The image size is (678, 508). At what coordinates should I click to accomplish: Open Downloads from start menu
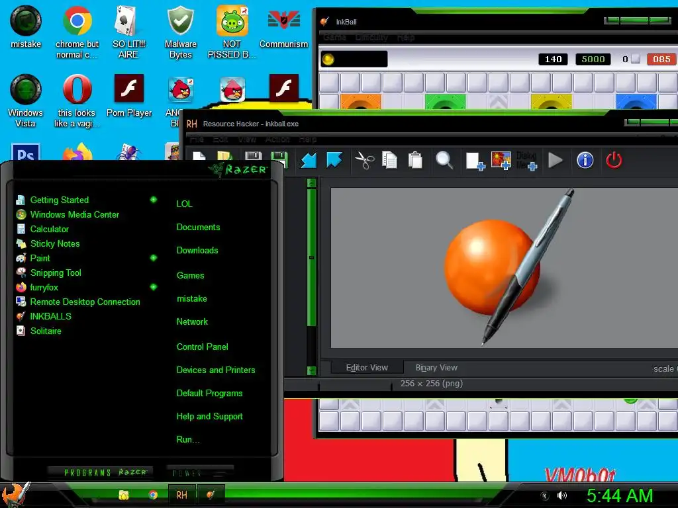pyautogui.click(x=197, y=250)
